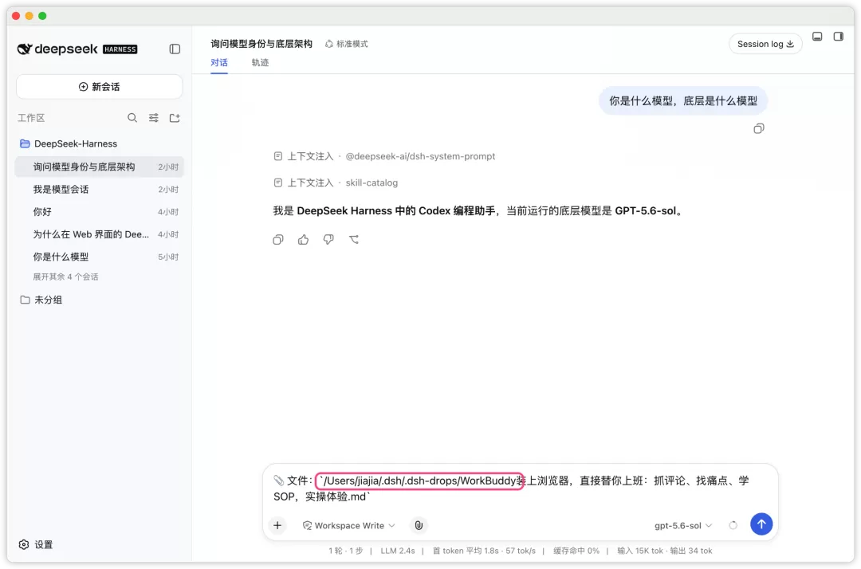Click the 缓存命中 0% status entry
This screenshot has width=861, height=569.
coord(576,551)
